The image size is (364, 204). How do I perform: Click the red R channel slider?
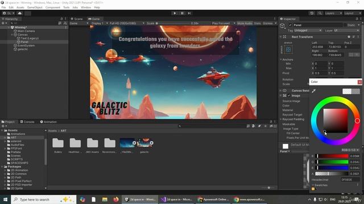(332, 156)
